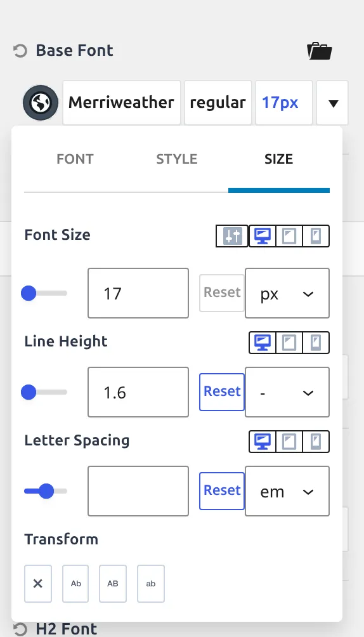Open the font library folder icon

(320, 51)
